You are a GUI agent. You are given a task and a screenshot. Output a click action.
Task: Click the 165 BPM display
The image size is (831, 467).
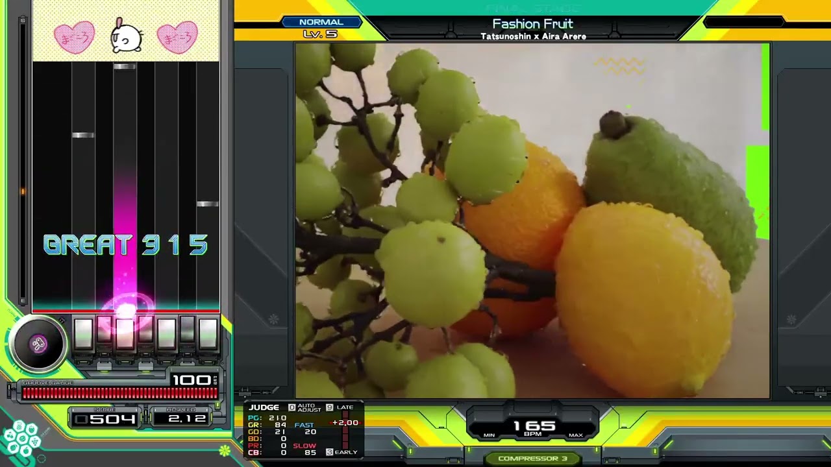tap(532, 427)
